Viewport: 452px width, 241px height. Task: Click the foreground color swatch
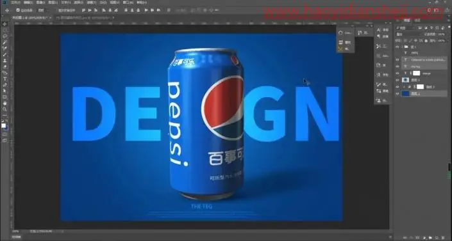3,126
